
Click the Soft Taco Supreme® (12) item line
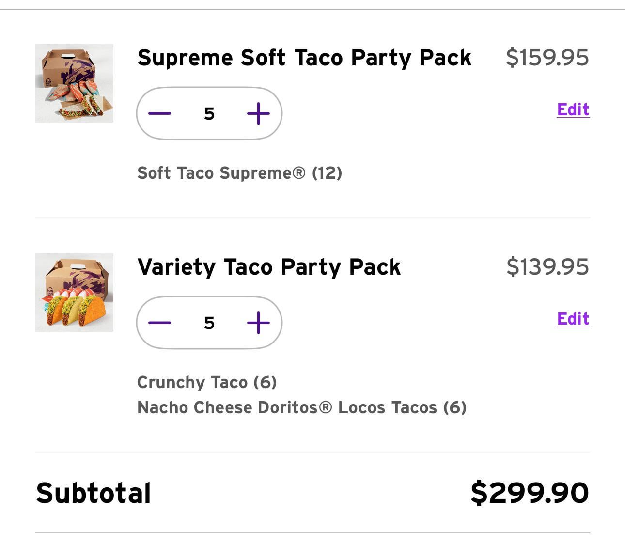pyautogui.click(x=239, y=173)
